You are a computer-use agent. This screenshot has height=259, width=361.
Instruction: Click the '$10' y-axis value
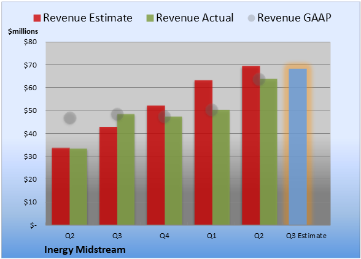30,202
